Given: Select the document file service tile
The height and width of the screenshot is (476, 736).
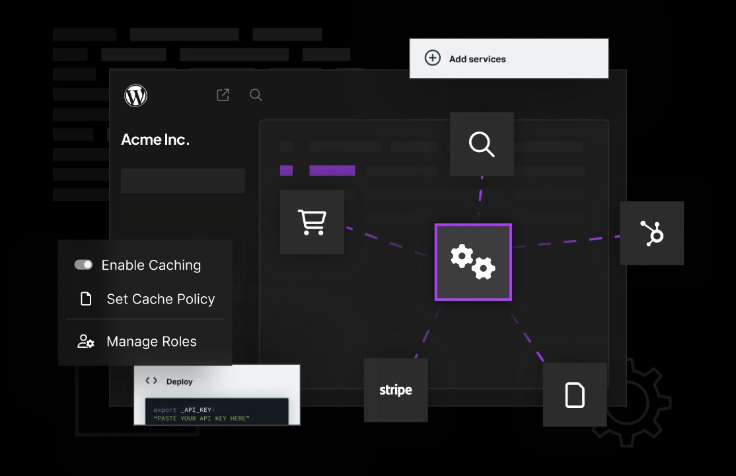Looking at the screenshot, I should 575,395.
